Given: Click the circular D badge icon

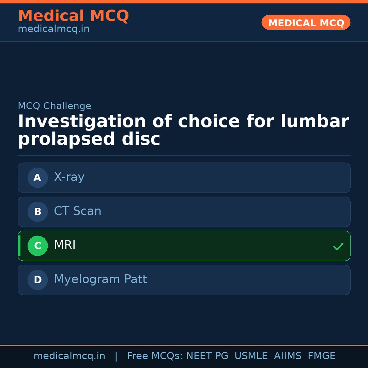Looking at the screenshot, I should click(37, 280).
